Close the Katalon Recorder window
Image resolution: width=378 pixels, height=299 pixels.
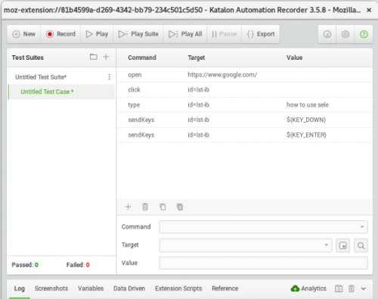pos(369,10)
